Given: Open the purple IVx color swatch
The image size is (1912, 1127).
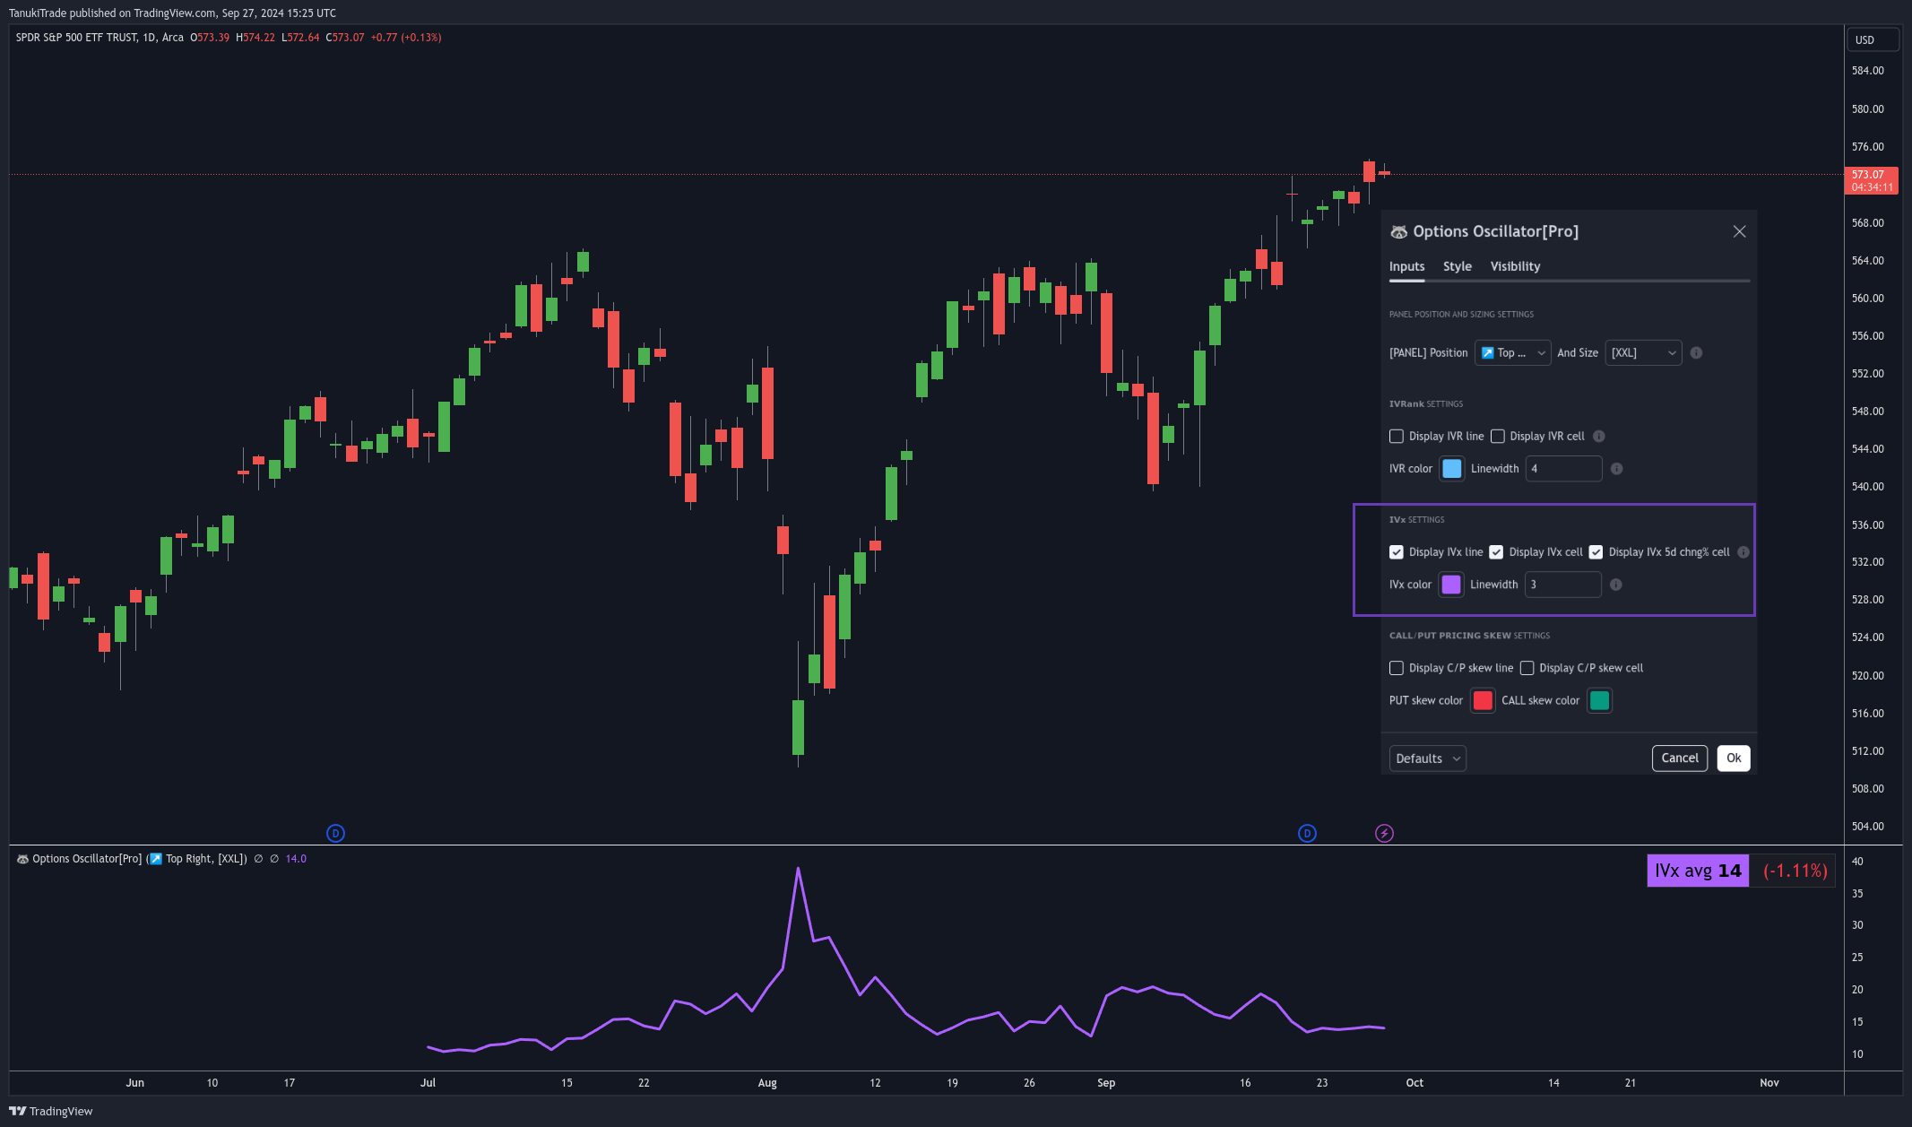Looking at the screenshot, I should pyautogui.click(x=1450, y=585).
